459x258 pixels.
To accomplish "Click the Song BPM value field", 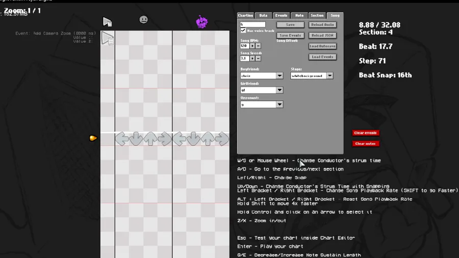I will point(245,46).
